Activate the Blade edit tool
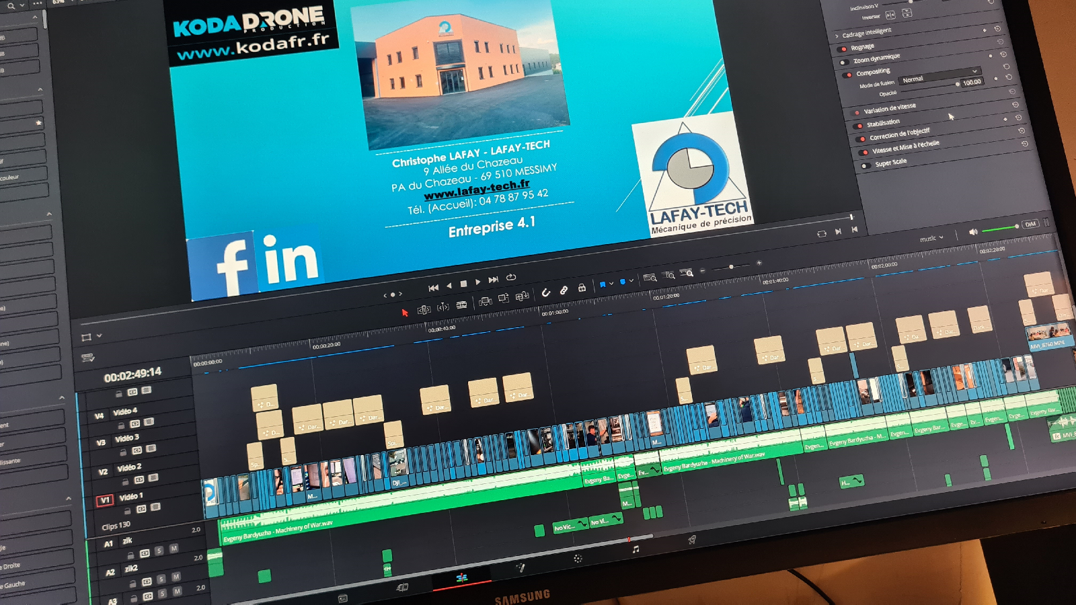Viewport: 1076px width, 605px height. point(461,305)
